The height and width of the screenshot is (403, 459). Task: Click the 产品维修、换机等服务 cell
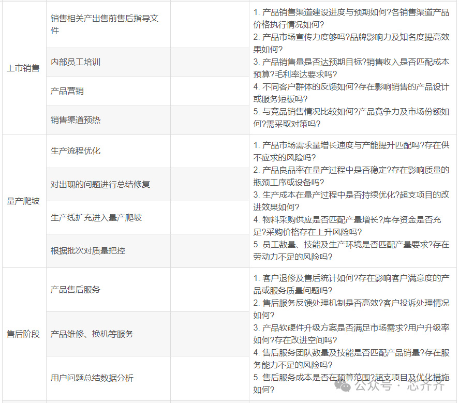click(92, 334)
